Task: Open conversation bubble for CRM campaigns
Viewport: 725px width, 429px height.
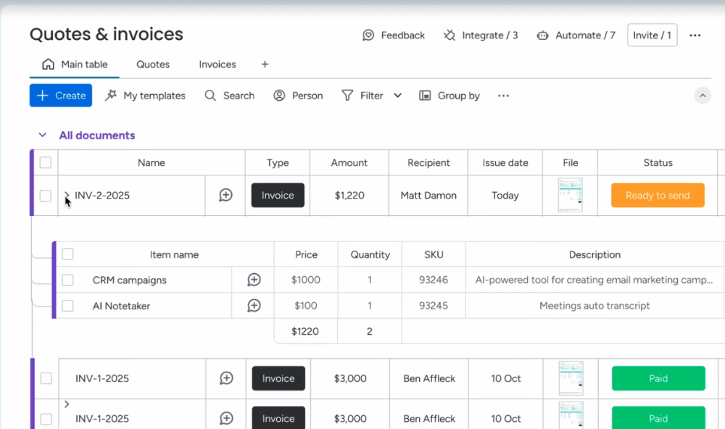Action: (x=254, y=280)
